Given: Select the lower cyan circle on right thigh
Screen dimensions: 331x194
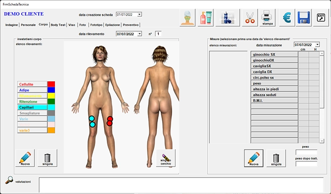Looking at the screenshot, I should [x=93, y=125].
